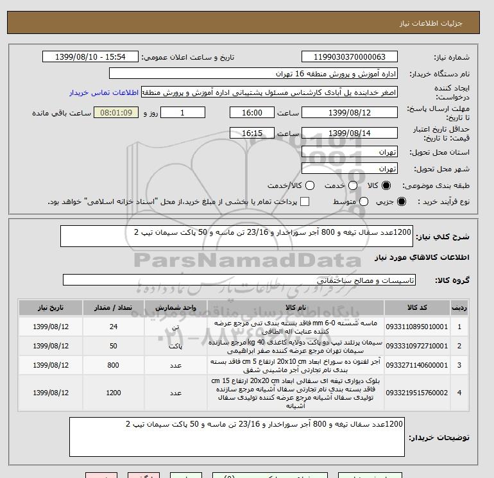Click quantity 800 in the brick row

113,365
